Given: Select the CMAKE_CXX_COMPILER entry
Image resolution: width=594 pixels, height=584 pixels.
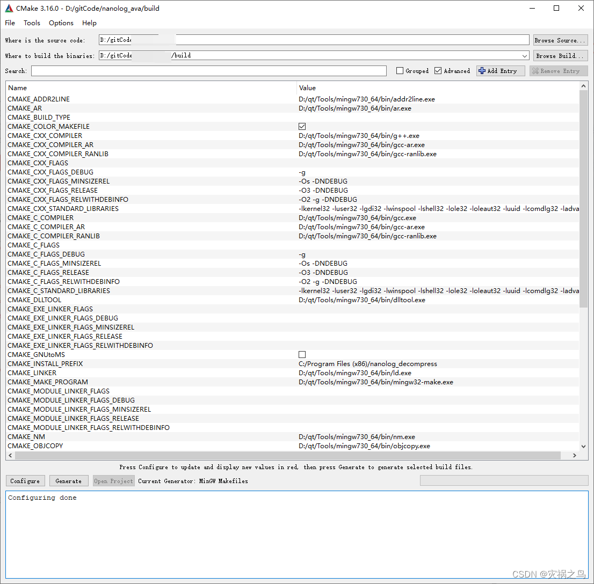Looking at the screenshot, I should (x=45, y=136).
